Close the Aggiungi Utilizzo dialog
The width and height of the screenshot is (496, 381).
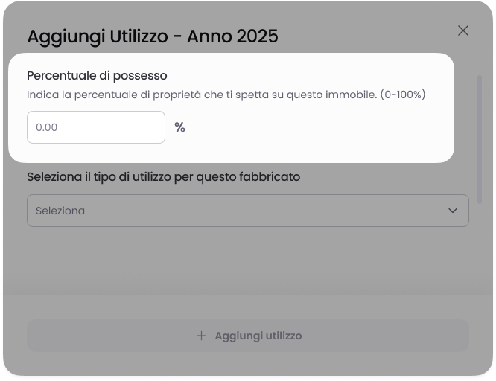[463, 31]
